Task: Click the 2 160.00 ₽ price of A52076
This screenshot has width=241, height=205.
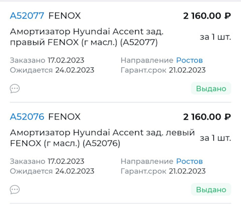Action: (x=207, y=117)
